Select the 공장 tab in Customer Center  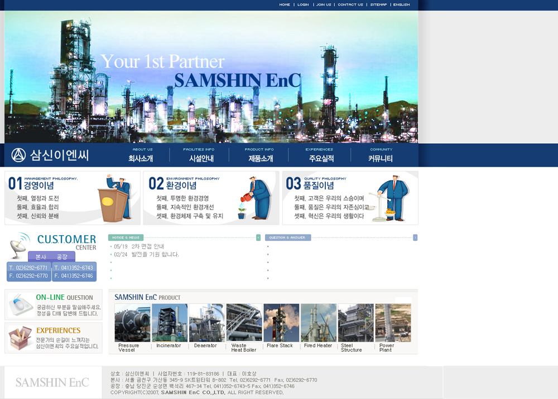(x=62, y=257)
